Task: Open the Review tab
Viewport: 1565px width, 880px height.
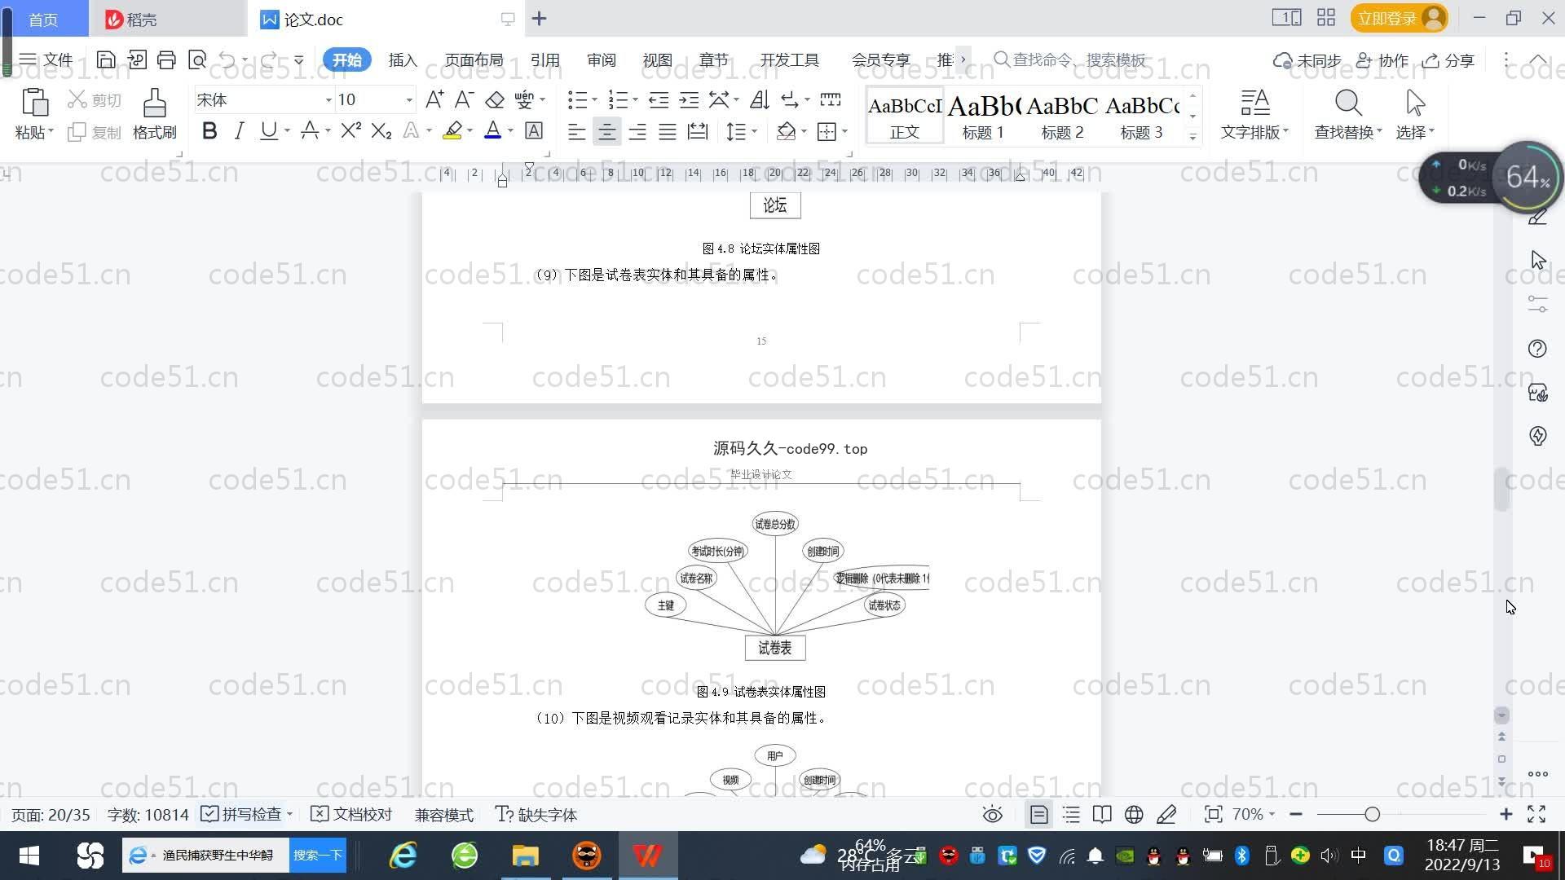Action: 601,60
